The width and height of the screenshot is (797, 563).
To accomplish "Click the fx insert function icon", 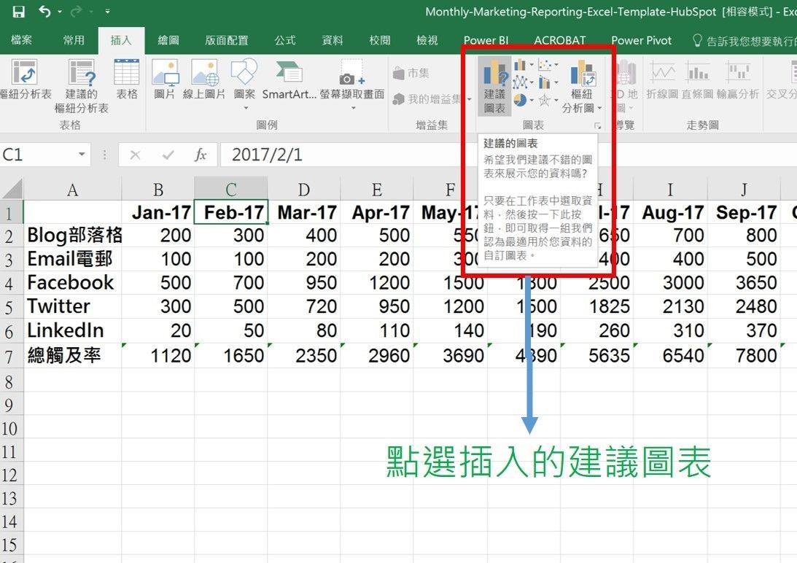I will (x=201, y=155).
